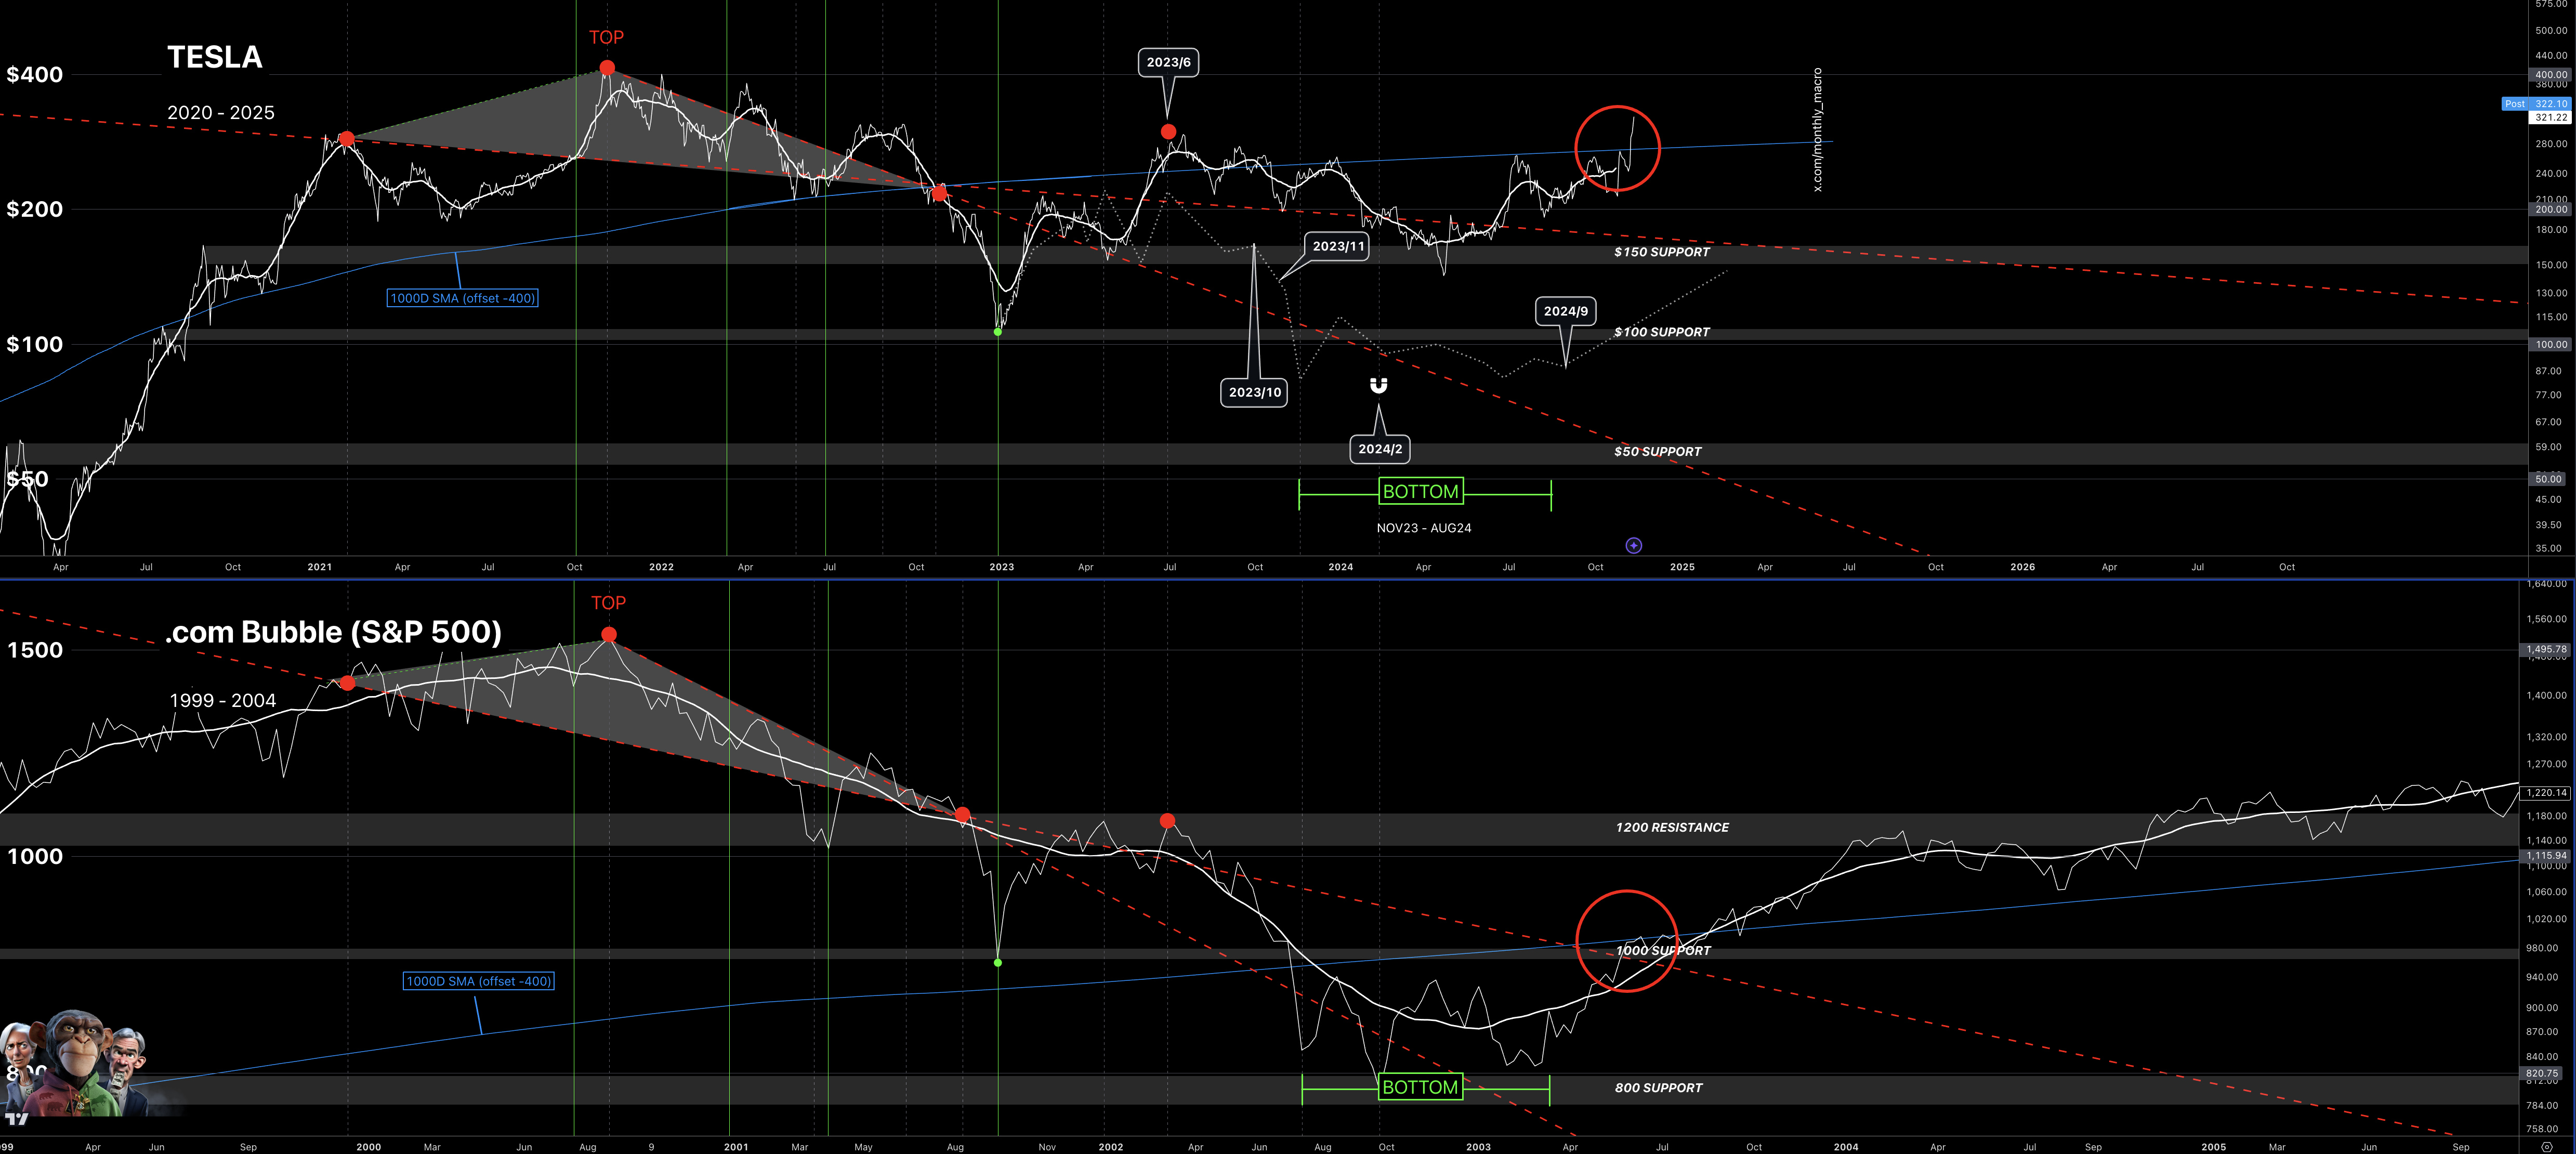Click the purple event marker above time axis
The height and width of the screenshot is (1154, 2576).
pos(1633,545)
